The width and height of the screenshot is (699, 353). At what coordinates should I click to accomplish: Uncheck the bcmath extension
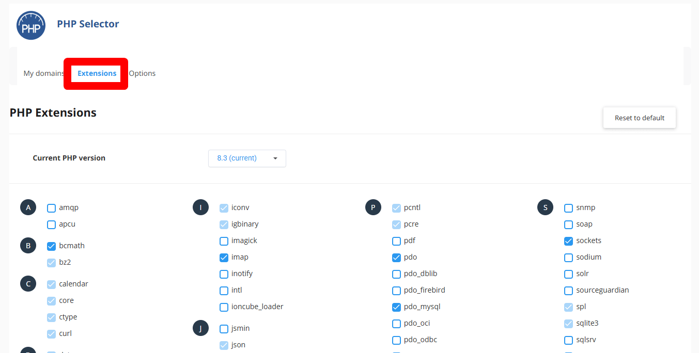[51, 247]
